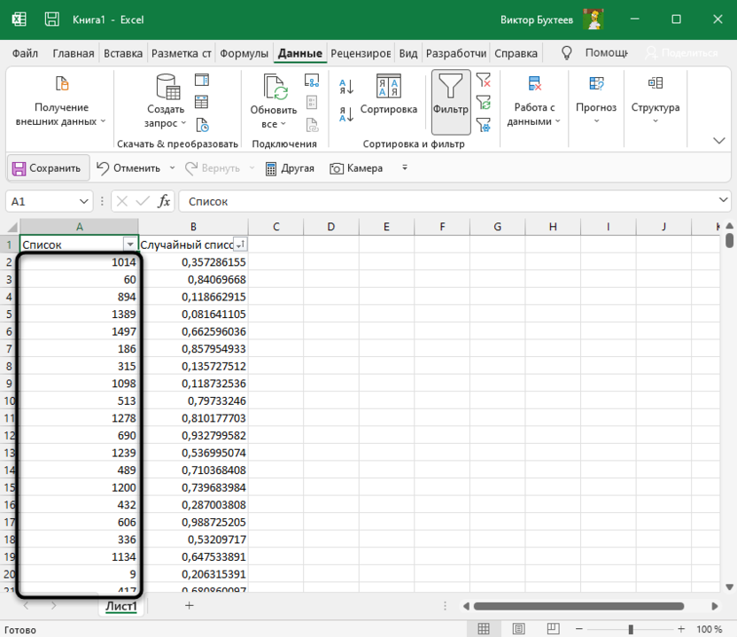Open the Файл tab
The height and width of the screenshot is (637, 737).
click(25, 53)
